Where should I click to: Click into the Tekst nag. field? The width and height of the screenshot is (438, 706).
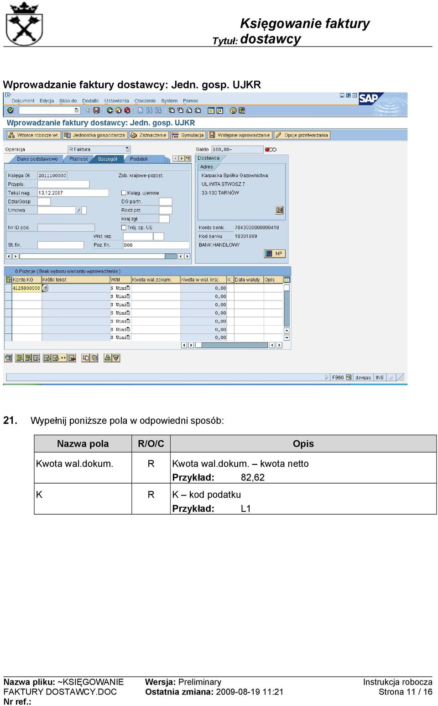[73, 193]
